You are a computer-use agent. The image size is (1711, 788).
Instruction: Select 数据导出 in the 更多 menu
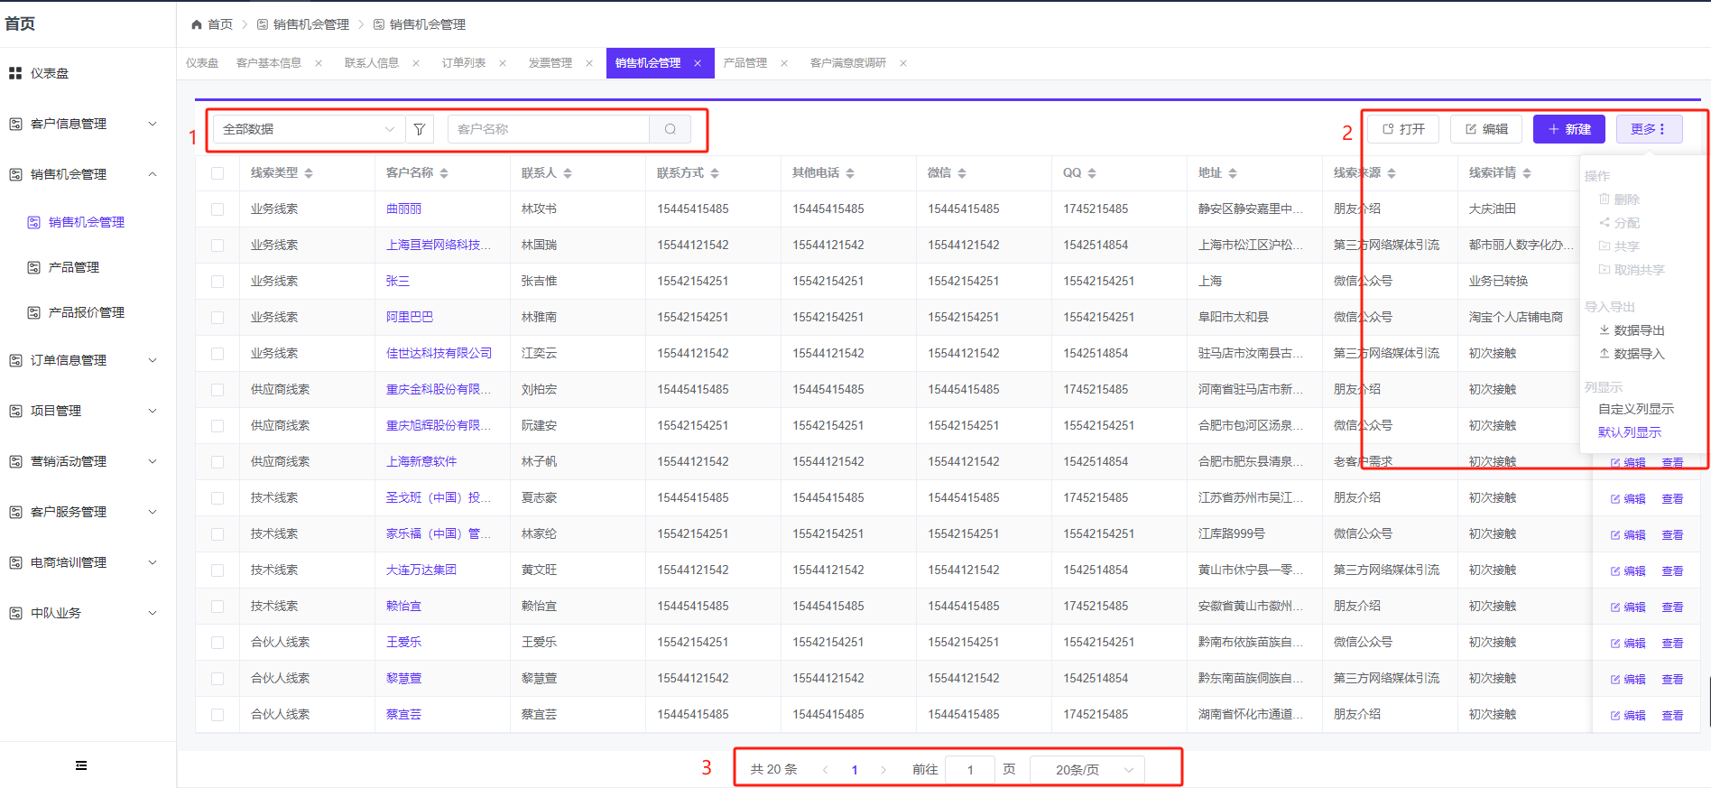pyautogui.click(x=1632, y=330)
